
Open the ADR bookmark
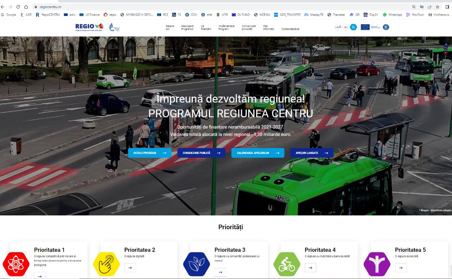[26, 15]
